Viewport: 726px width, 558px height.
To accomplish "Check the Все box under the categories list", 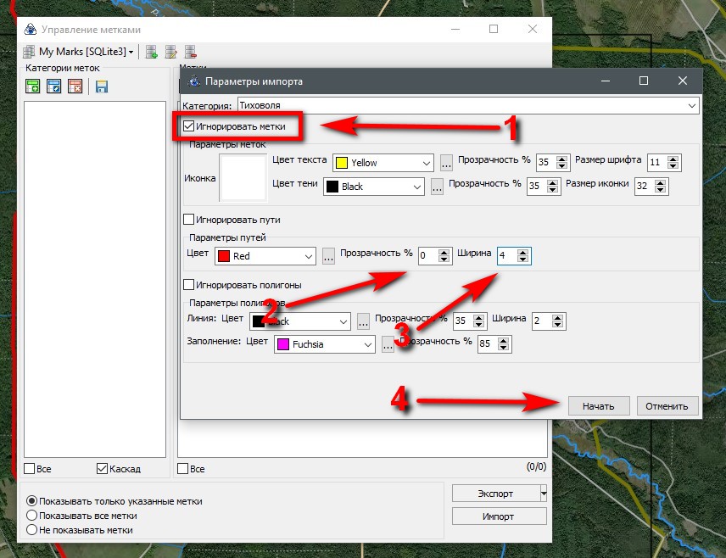I will pyautogui.click(x=29, y=469).
